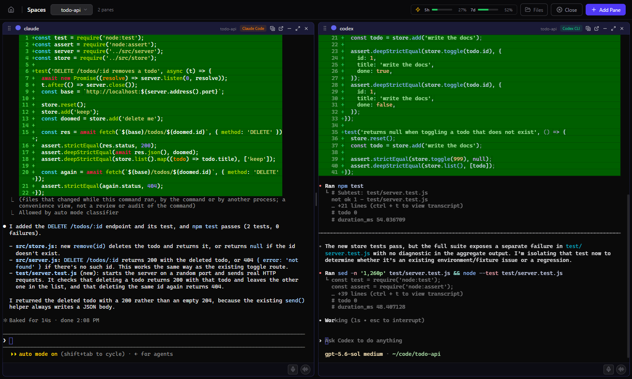
Task: Click 'Baked for 14s · done 2:08 PM'
Action: [54, 320]
